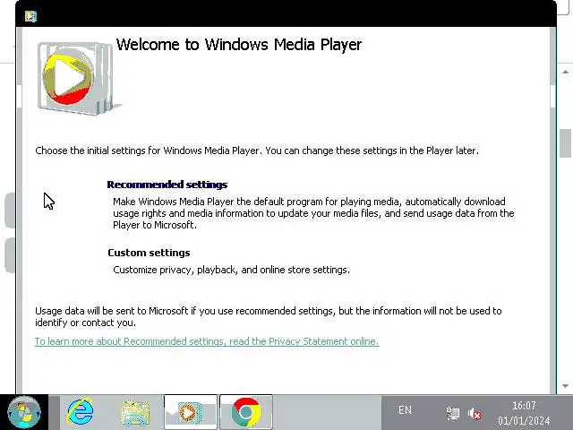The image size is (573, 430).
Task: Click the background window scrollbar up arrow
Action: (x=565, y=72)
